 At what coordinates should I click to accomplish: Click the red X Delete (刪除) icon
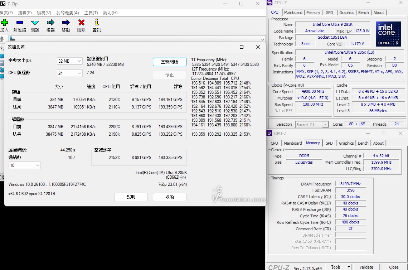(81, 23)
